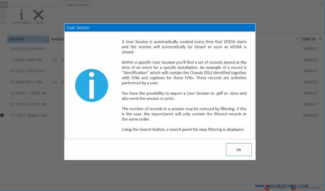Viewport: 325px width, 191px height.
Task: Toggle the sort arrow on the CREATED column
Action: tap(43, 39)
